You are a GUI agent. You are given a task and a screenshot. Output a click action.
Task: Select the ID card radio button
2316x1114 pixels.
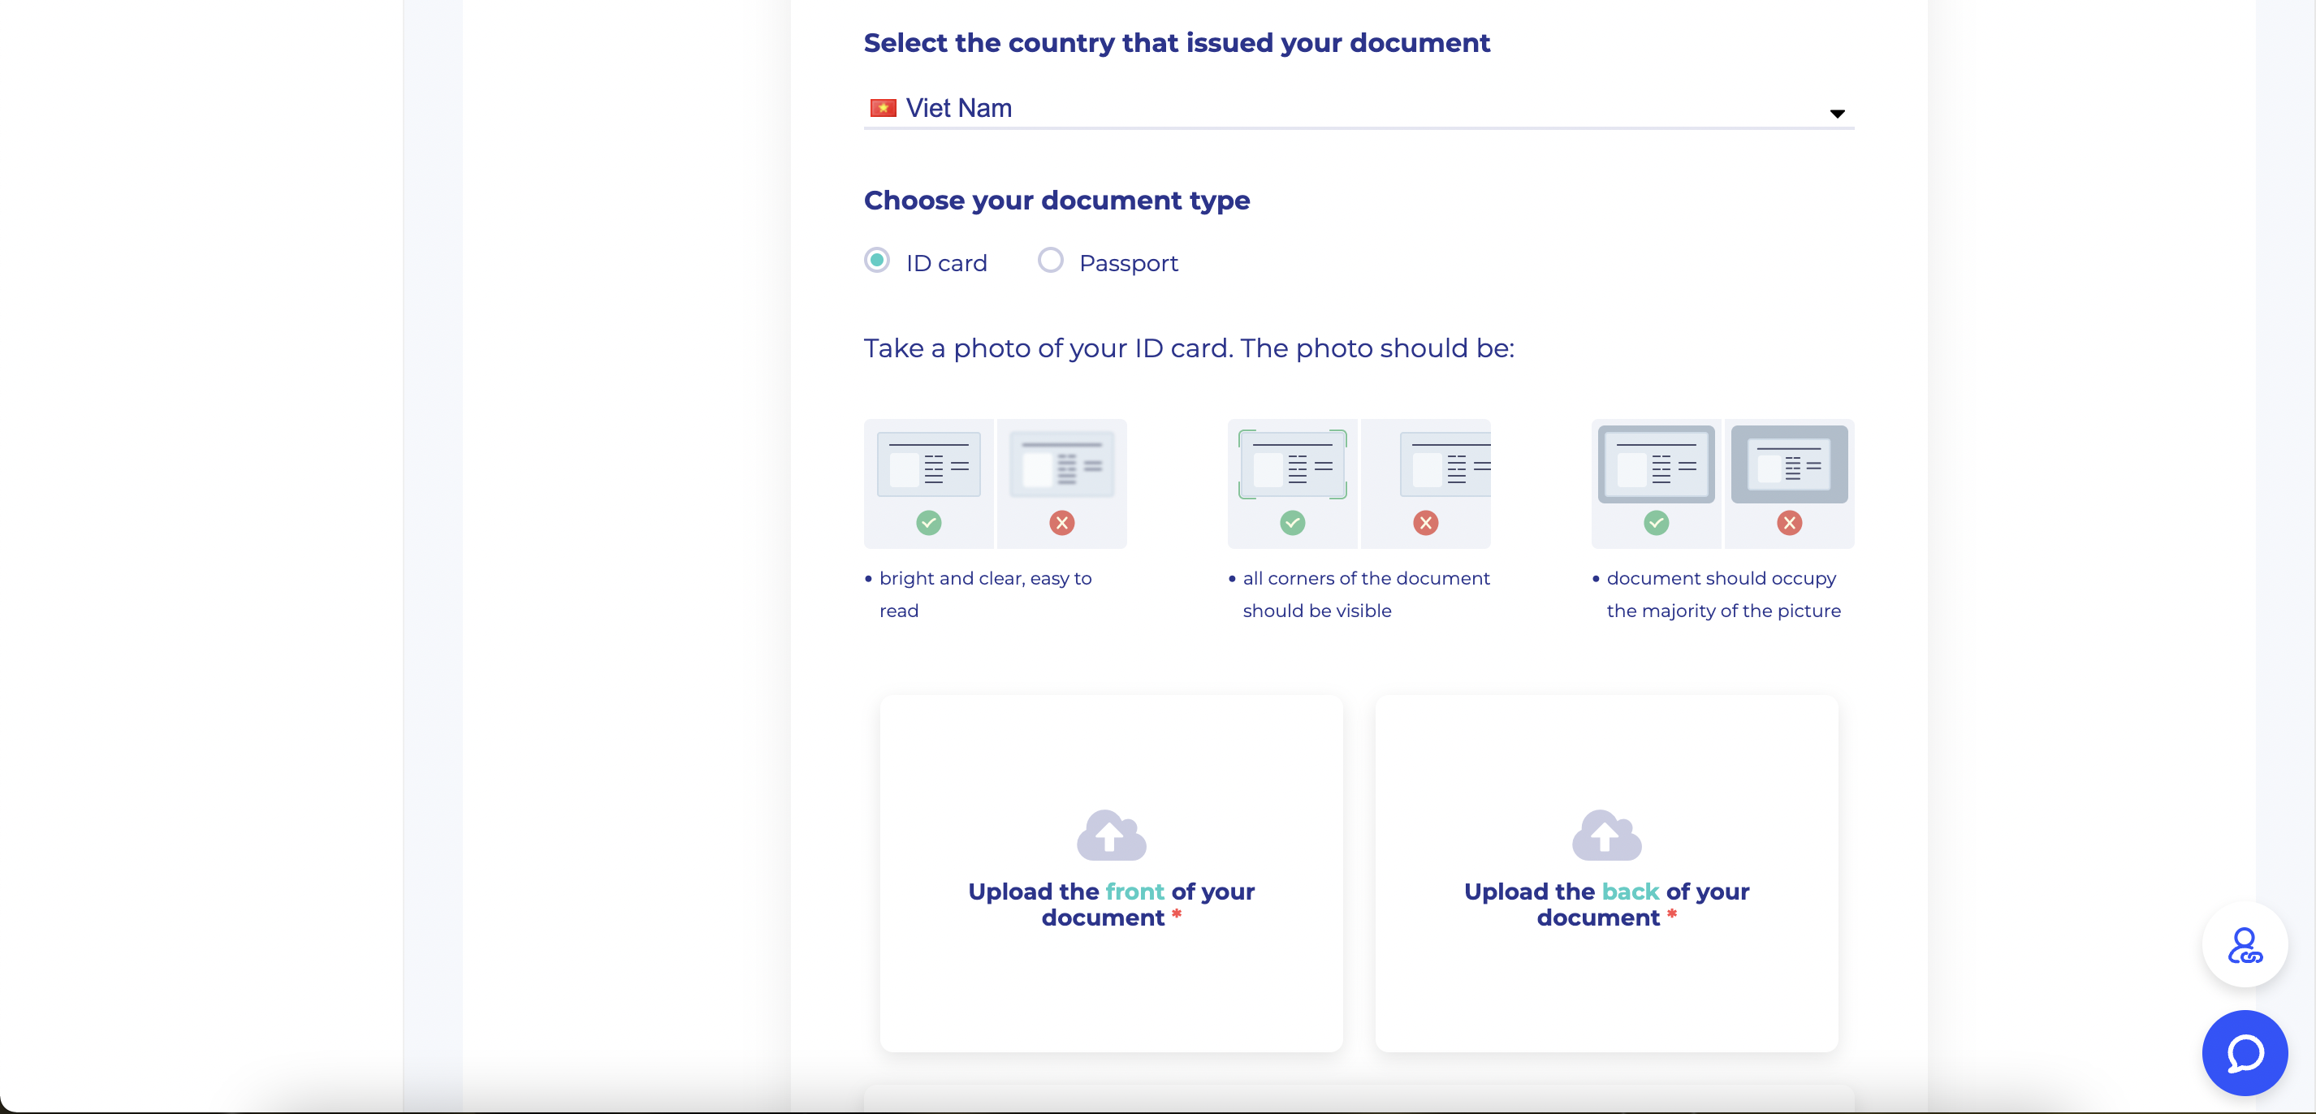tap(876, 261)
